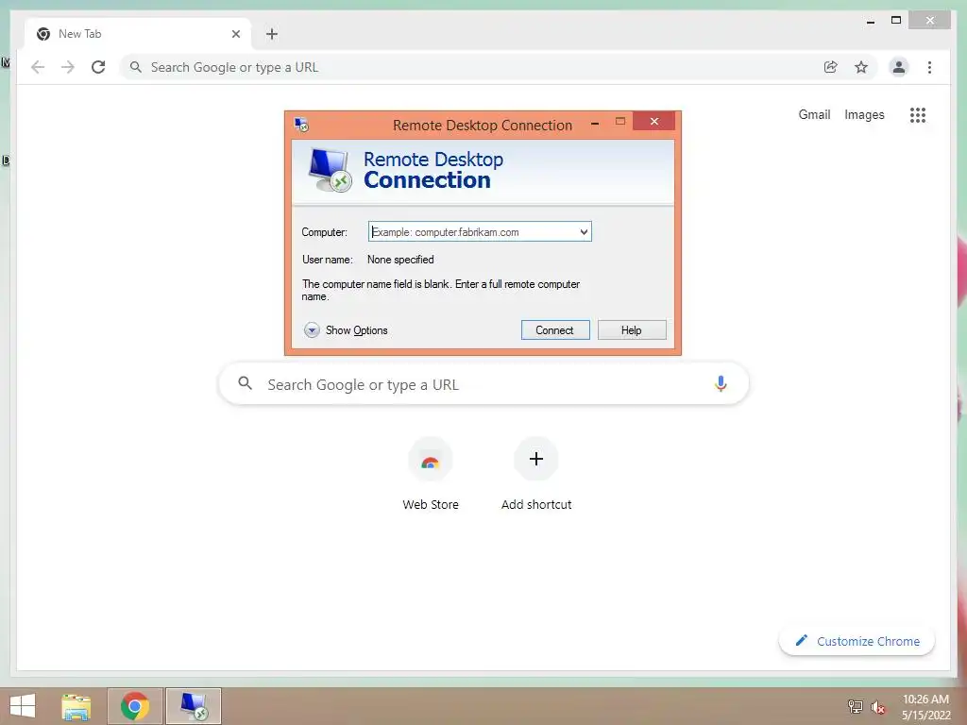Viewport: 967px width, 725px height.
Task: Reload the page in Chrome
Action: 98,67
